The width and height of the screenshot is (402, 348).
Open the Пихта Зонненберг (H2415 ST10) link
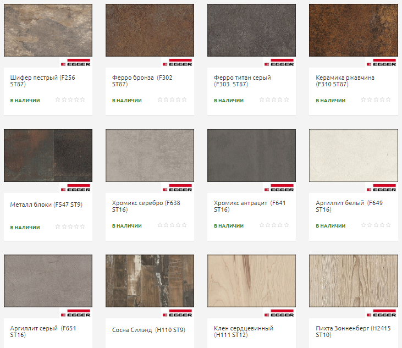tap(352, 332)
